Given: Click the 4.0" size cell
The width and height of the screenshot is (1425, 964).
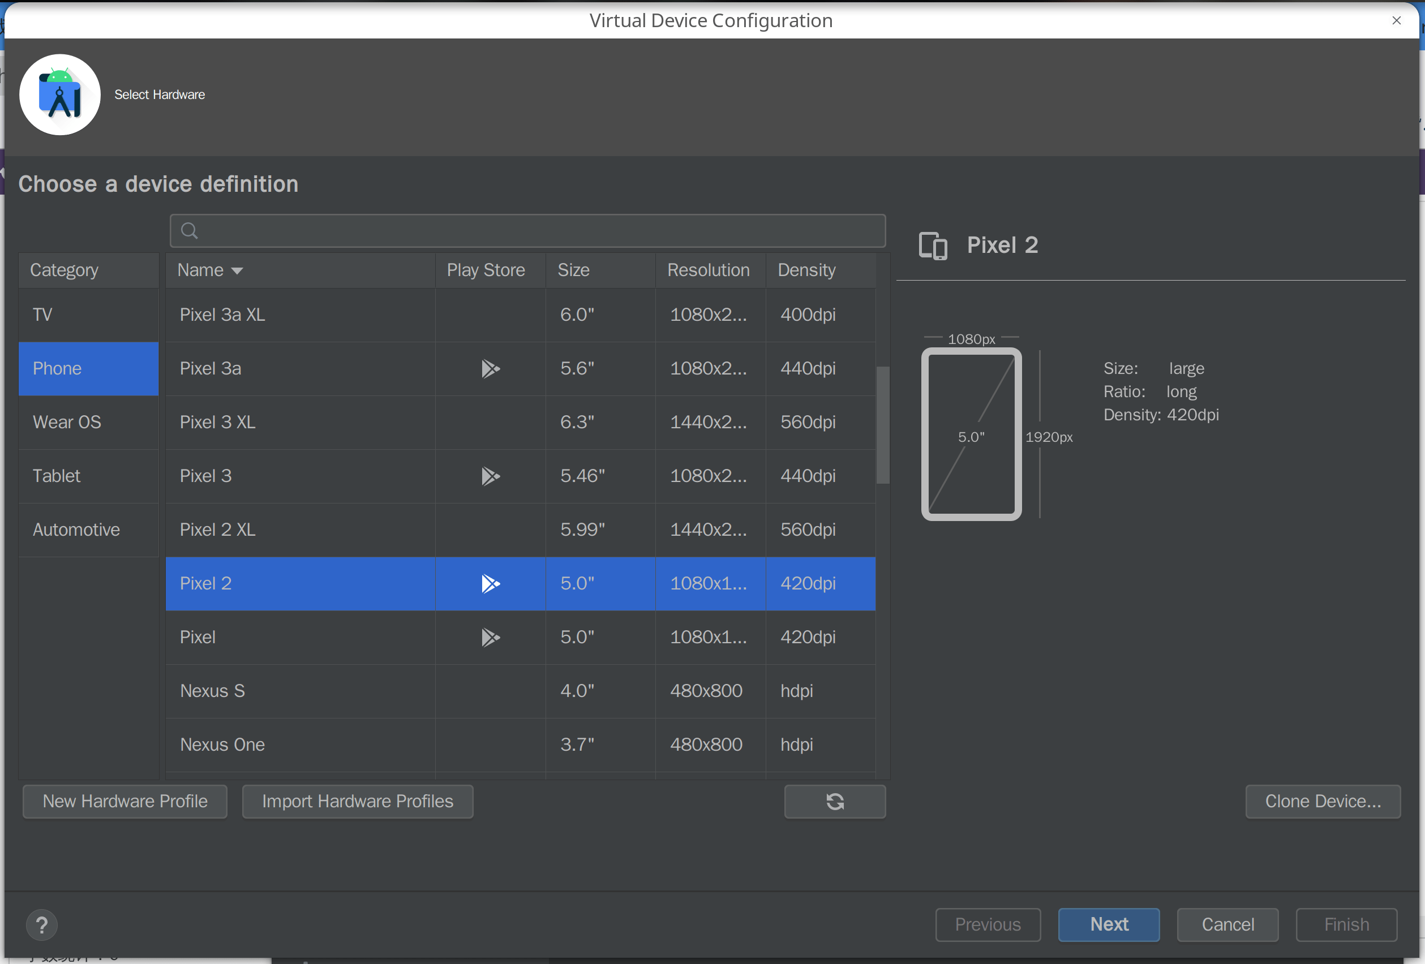Looking at the screenshot, I should point(600,691).
